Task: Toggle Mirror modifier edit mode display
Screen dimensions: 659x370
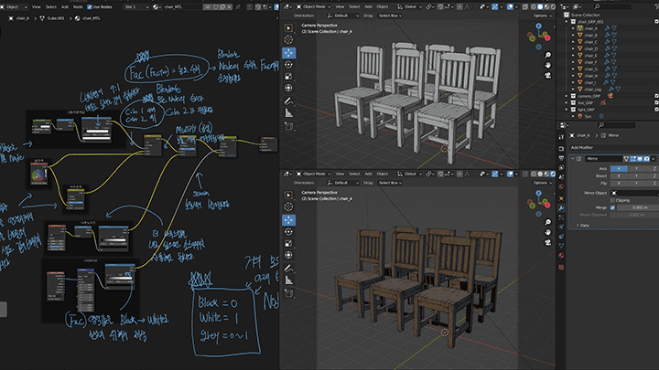Action: coord(633,159)
